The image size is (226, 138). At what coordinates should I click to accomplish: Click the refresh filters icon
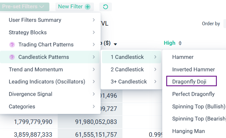point(105,7)
